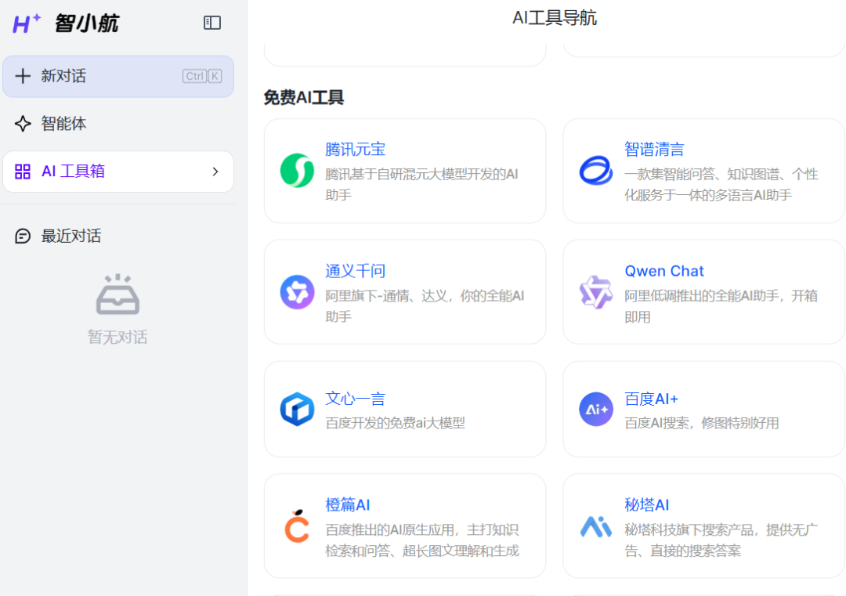Open the 文心一言 title link
Screen dimensions: 846x596
[355, 399]
